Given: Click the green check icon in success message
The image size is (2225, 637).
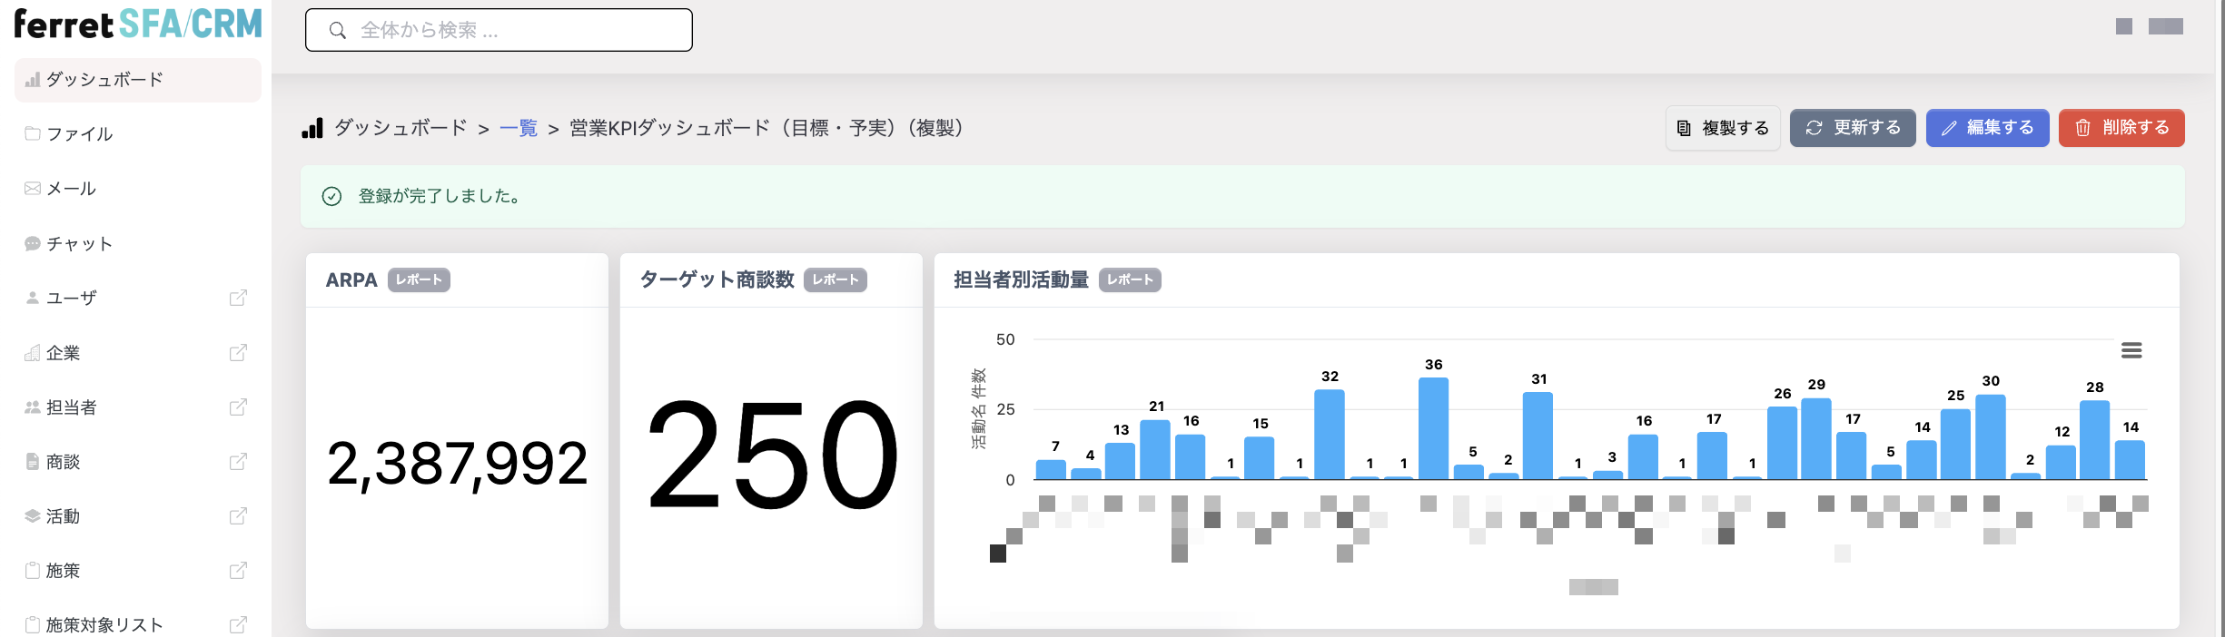Looking at the screenshot, I should coord(332,196).
